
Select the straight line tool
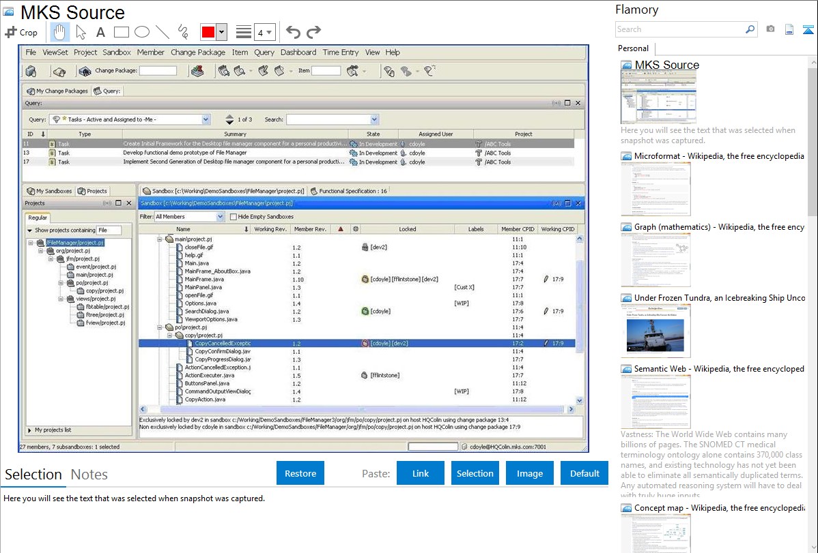tap(163, 32)
